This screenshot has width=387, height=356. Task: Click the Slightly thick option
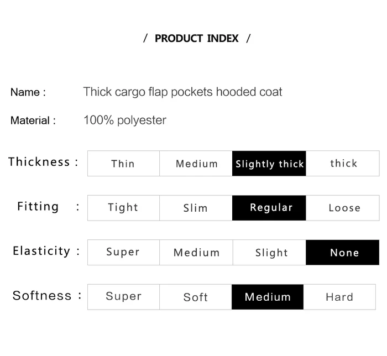click(x=269, y=163)
